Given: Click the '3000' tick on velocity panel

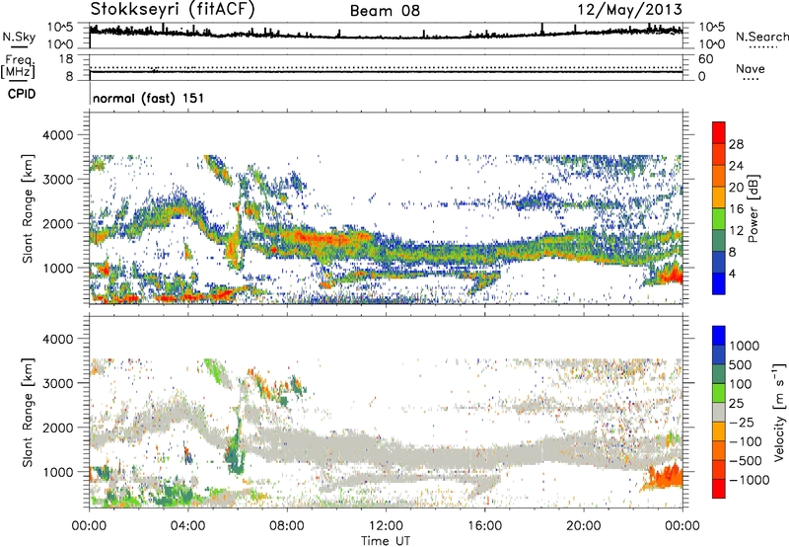Looking at the screenshot, I should click(x=58, y=383).
